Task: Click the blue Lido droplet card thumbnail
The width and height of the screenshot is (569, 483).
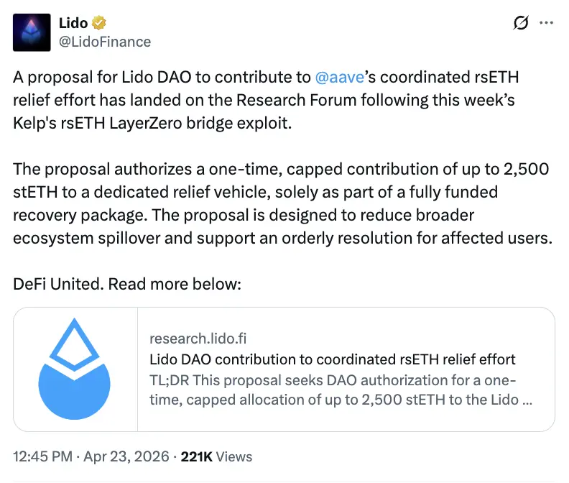Action: click(x=74, y=369)
